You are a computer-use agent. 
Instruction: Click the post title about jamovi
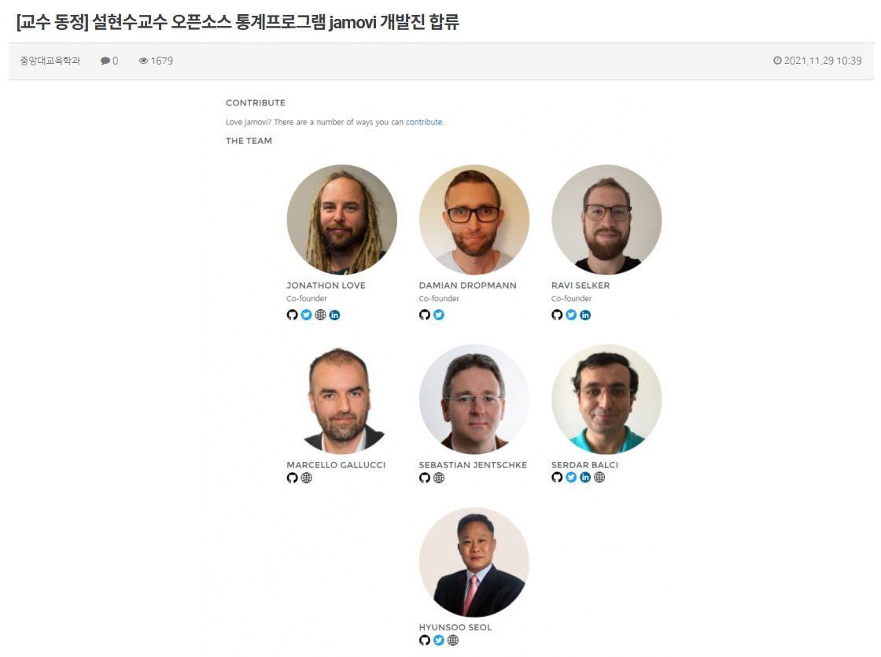pyautogui.click(x=238, y=23)
